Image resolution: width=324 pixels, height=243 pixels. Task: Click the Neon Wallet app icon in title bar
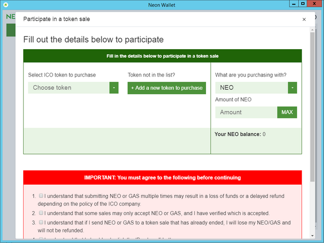[x=6, y=5]
